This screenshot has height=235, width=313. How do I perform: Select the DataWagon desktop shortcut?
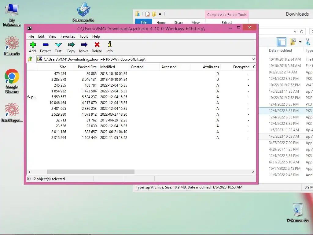coord(12,112)
